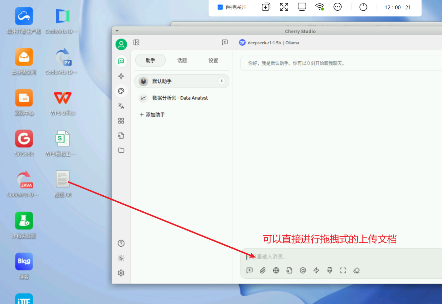
Task: Click new topic icon in the input toolbar
Action: point(249,270)
